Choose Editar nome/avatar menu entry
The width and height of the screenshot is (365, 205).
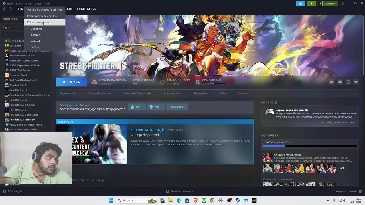44,22
